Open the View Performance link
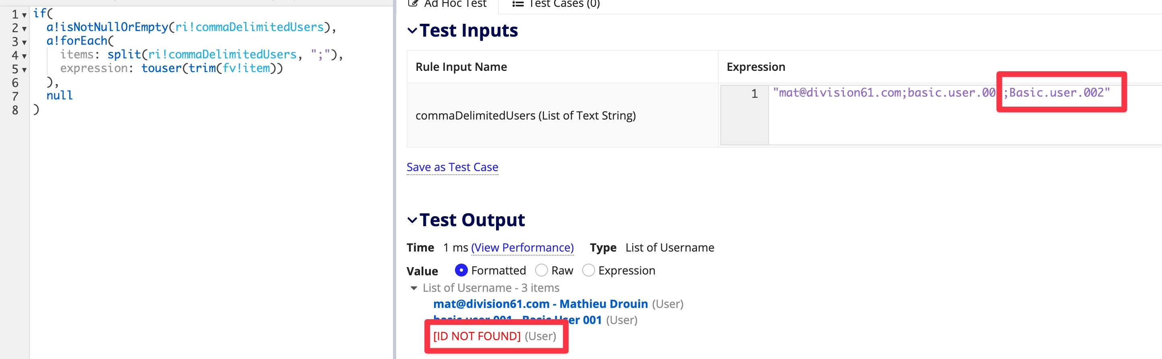Viewport: 1162px width, 359px height. (522, 248)
